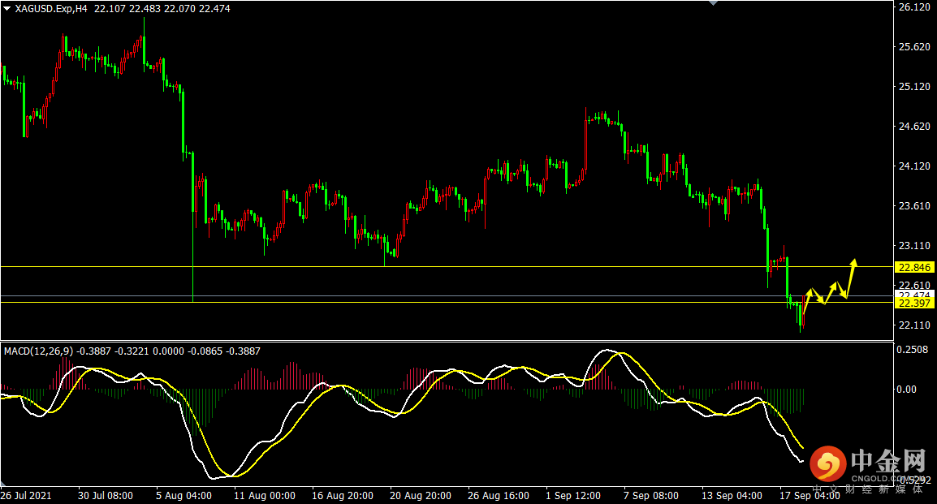Select the last red candlestick on chart

pos(804,312)
